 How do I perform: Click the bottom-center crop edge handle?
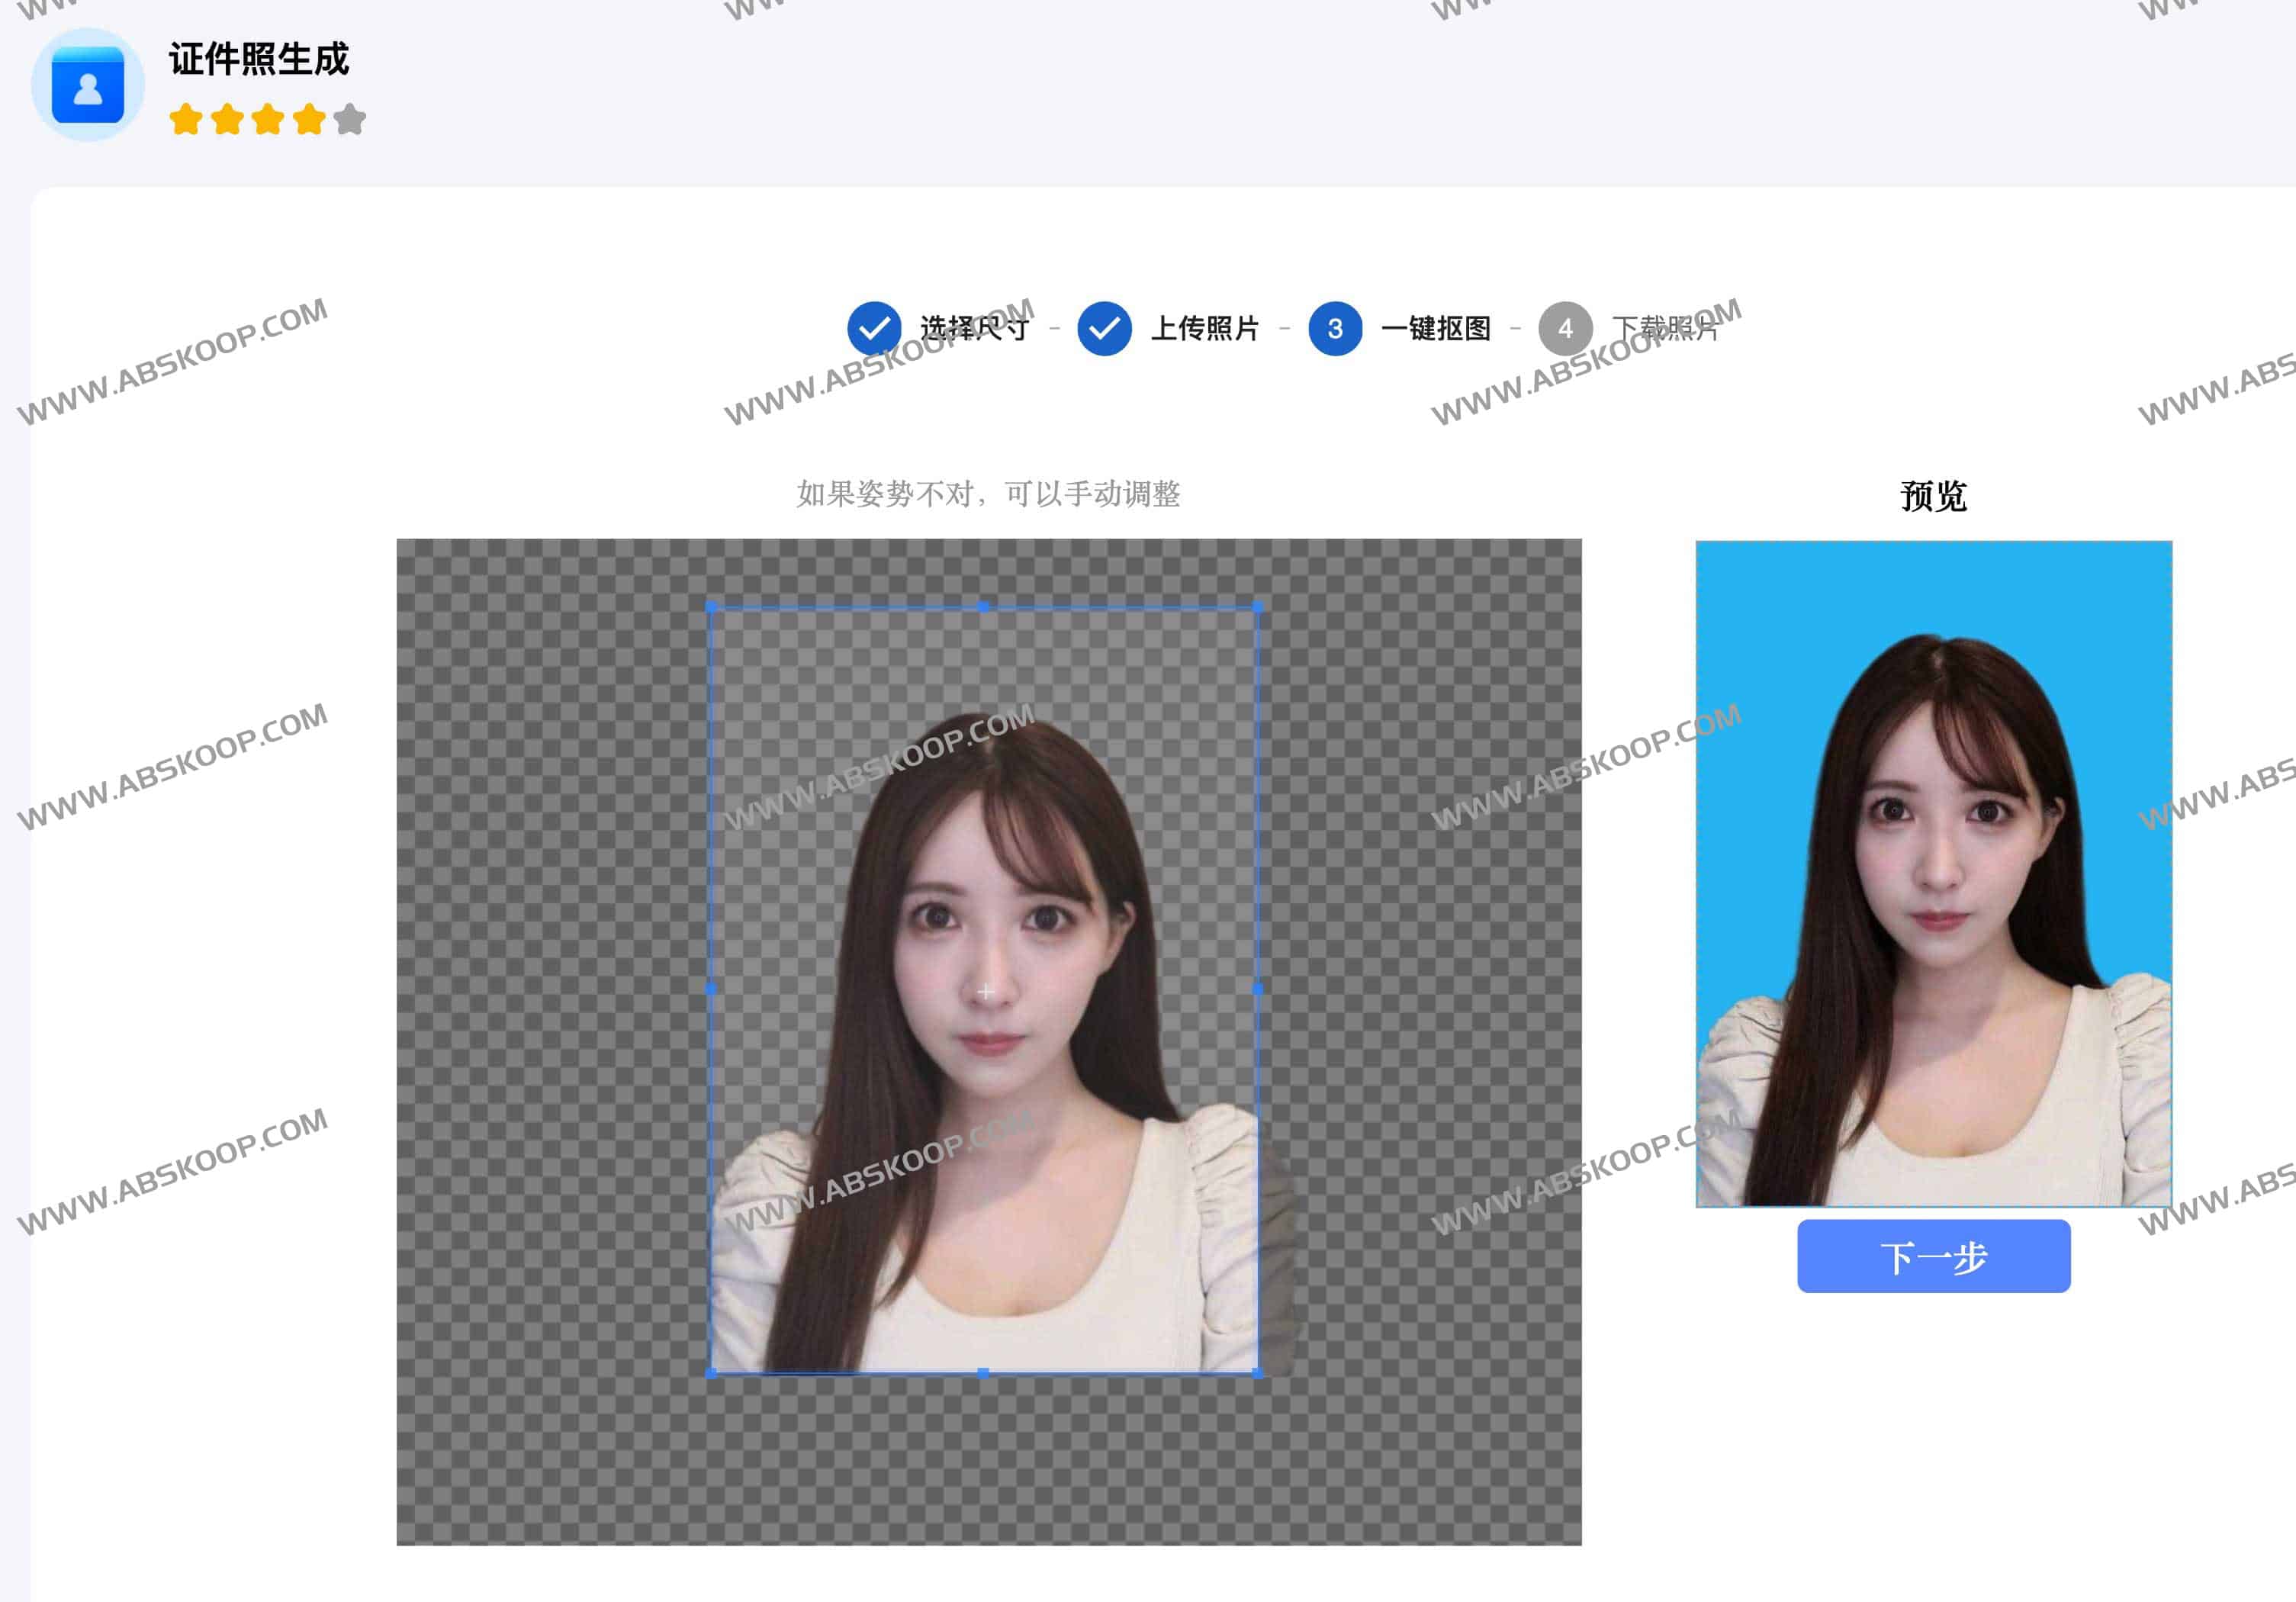point(983,1373)
